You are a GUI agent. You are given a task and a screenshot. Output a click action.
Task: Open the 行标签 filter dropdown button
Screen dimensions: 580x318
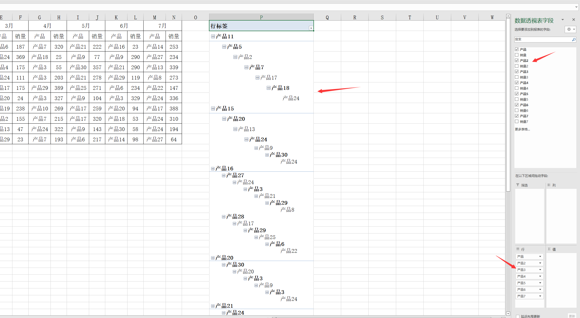(x=311, y=28)
